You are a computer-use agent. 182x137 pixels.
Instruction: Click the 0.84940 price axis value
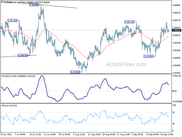[x=177, y=58]
